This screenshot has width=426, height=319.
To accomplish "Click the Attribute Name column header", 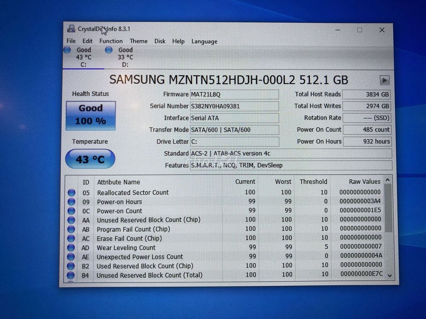I will point(118,182).
